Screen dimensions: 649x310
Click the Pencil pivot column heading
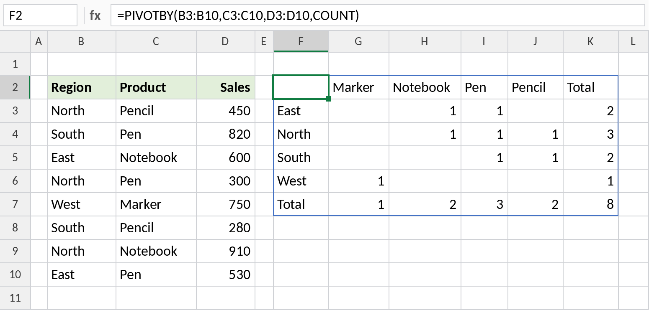click(536, 87)
